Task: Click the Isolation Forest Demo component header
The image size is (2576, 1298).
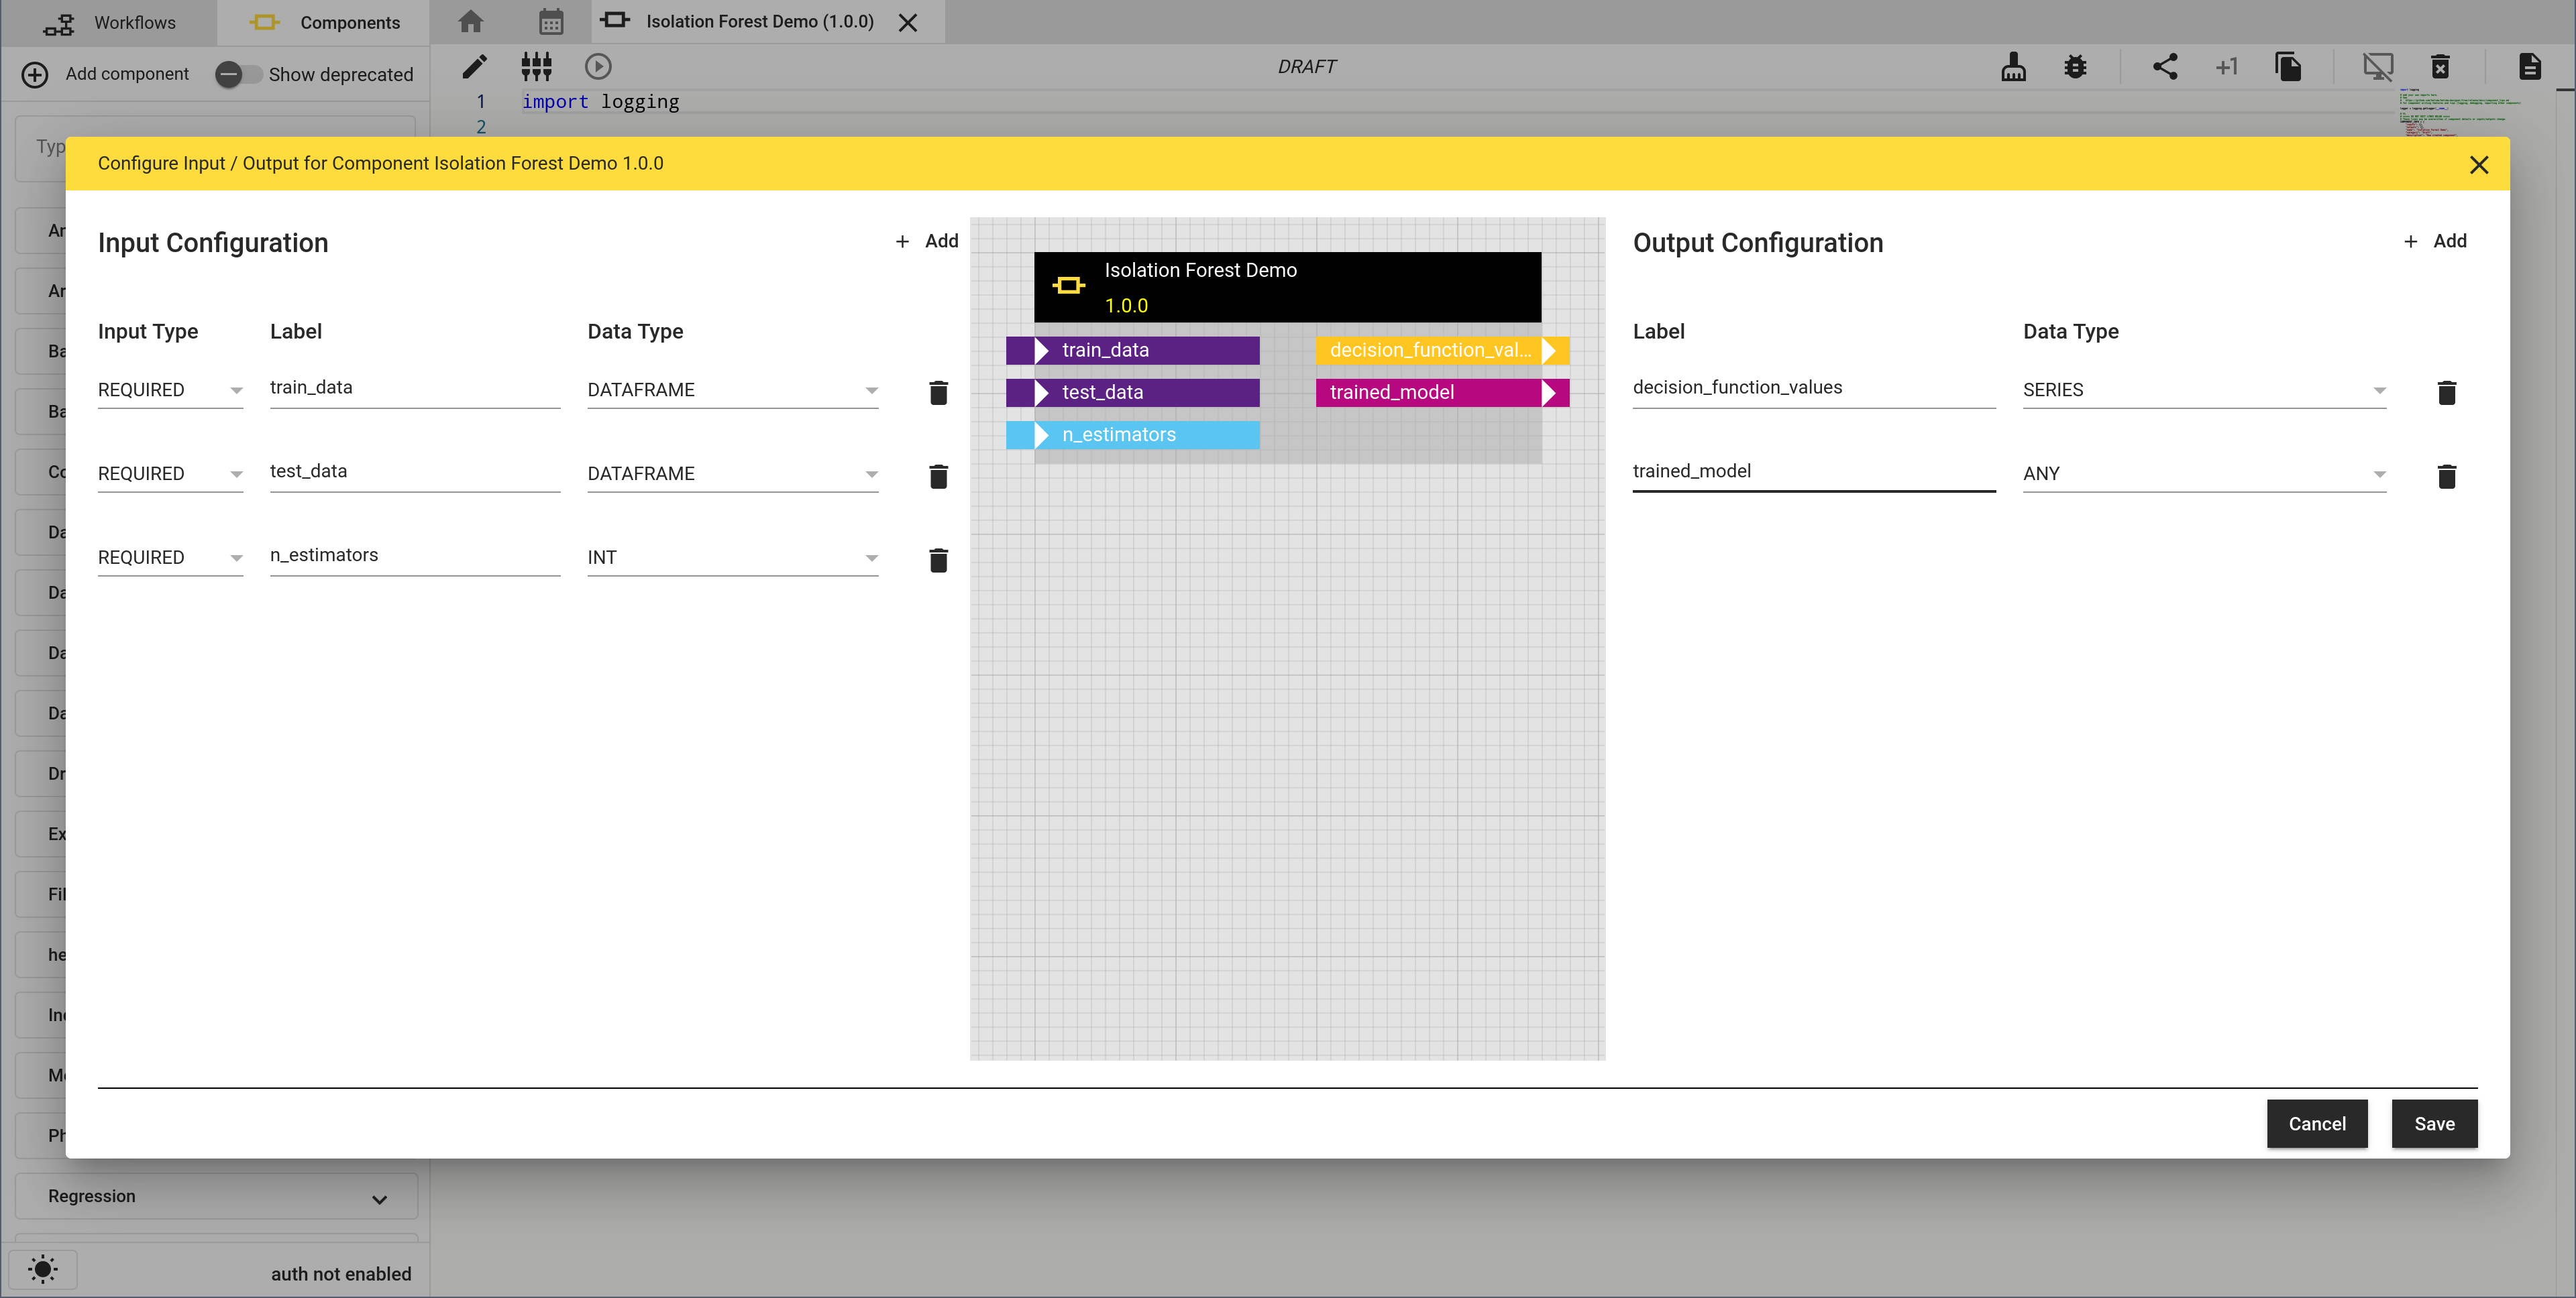Action: (1287, 287)
